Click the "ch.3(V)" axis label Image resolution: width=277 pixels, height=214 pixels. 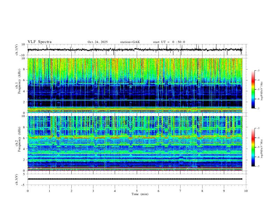[x=17, y=179]
